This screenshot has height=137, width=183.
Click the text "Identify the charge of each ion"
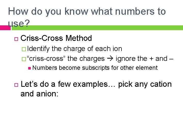tap(74, 48)
